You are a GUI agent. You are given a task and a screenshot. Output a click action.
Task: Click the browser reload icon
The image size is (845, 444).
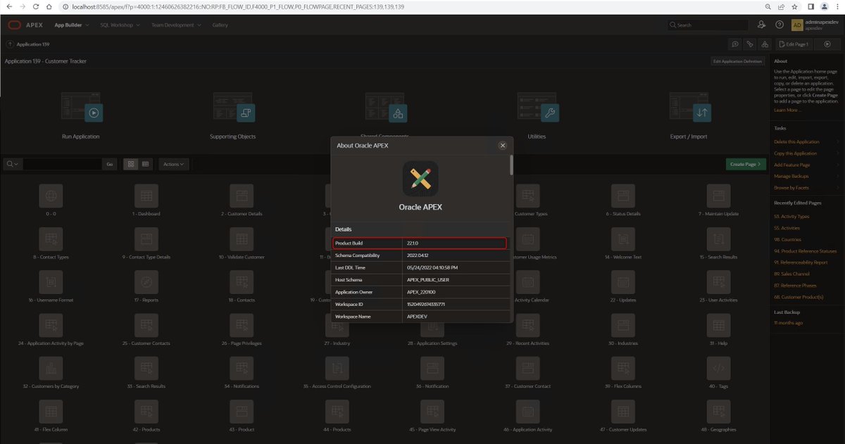point(36,6)
